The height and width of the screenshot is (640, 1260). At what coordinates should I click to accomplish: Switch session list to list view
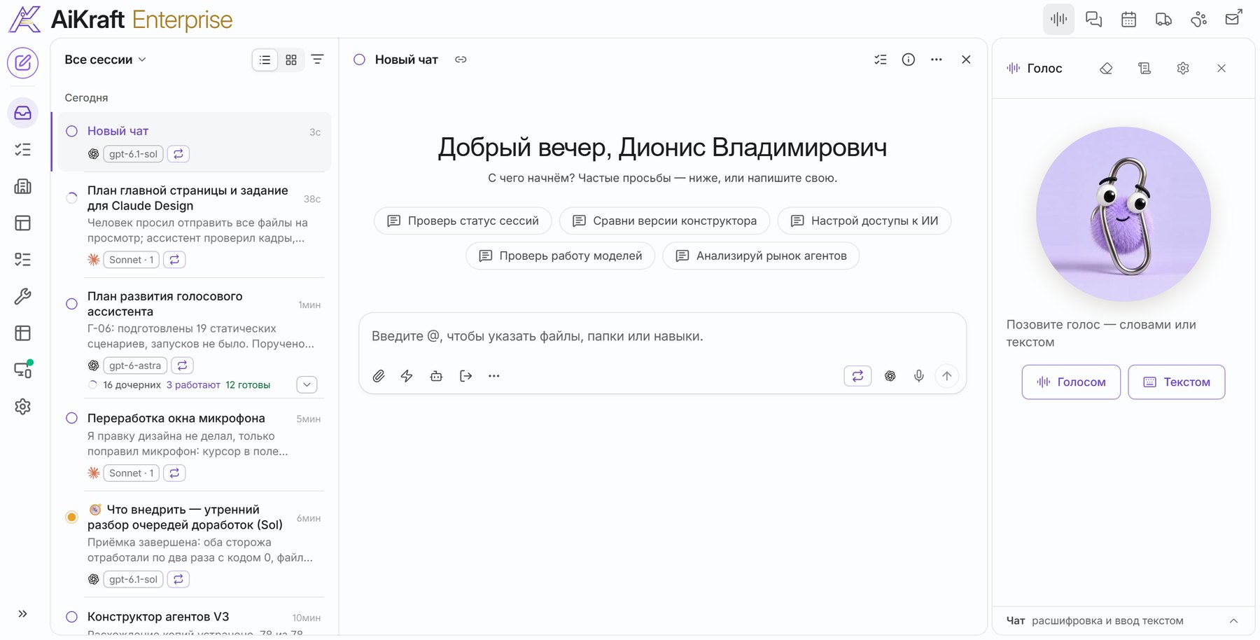(265, 60)
